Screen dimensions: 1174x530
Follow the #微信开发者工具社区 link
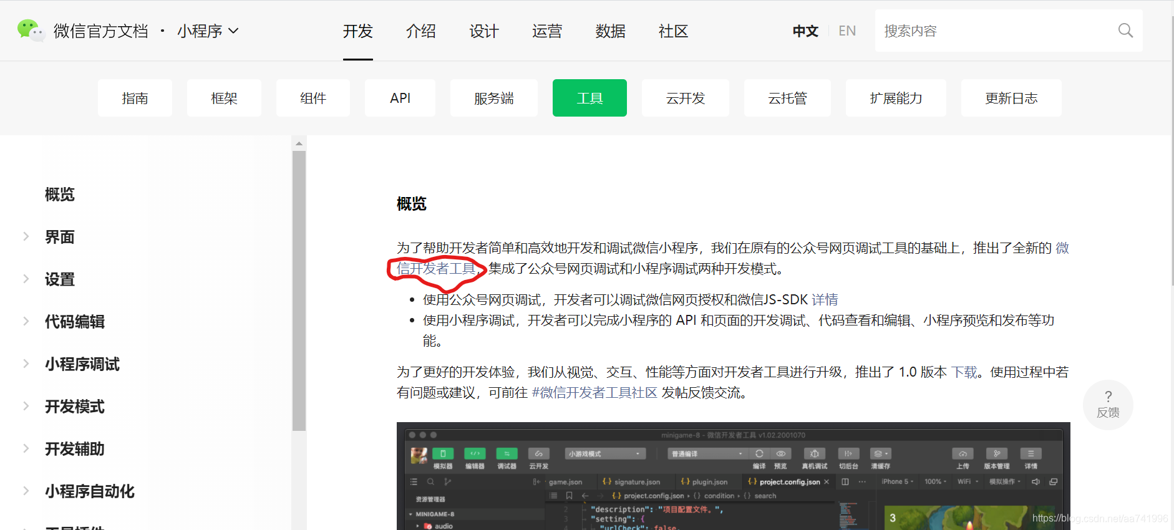pos(594,393)
